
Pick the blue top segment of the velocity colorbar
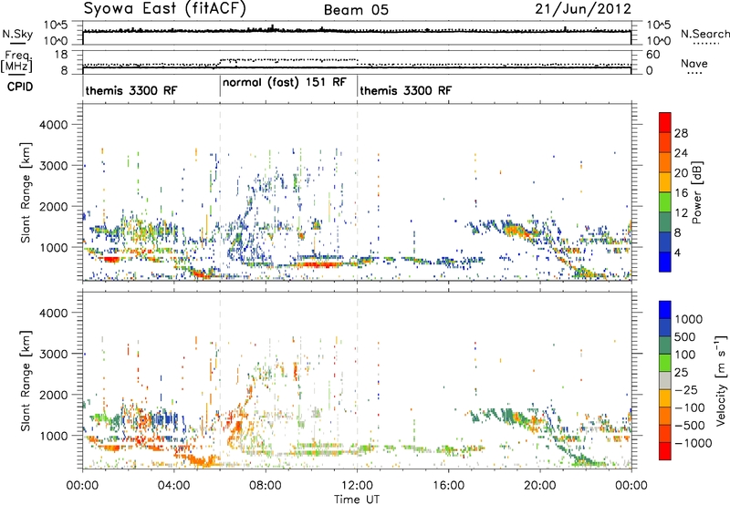coord(665,310)
